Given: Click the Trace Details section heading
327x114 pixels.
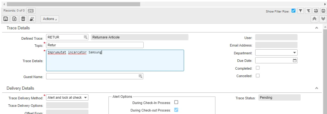Looking at the screenshot, I should pyautogui.click(x=18, y=28).
